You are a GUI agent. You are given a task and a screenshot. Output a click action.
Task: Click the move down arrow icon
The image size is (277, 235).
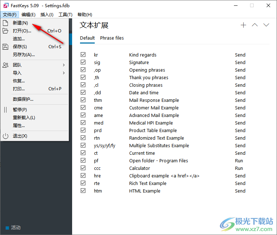tap(266, 25)
